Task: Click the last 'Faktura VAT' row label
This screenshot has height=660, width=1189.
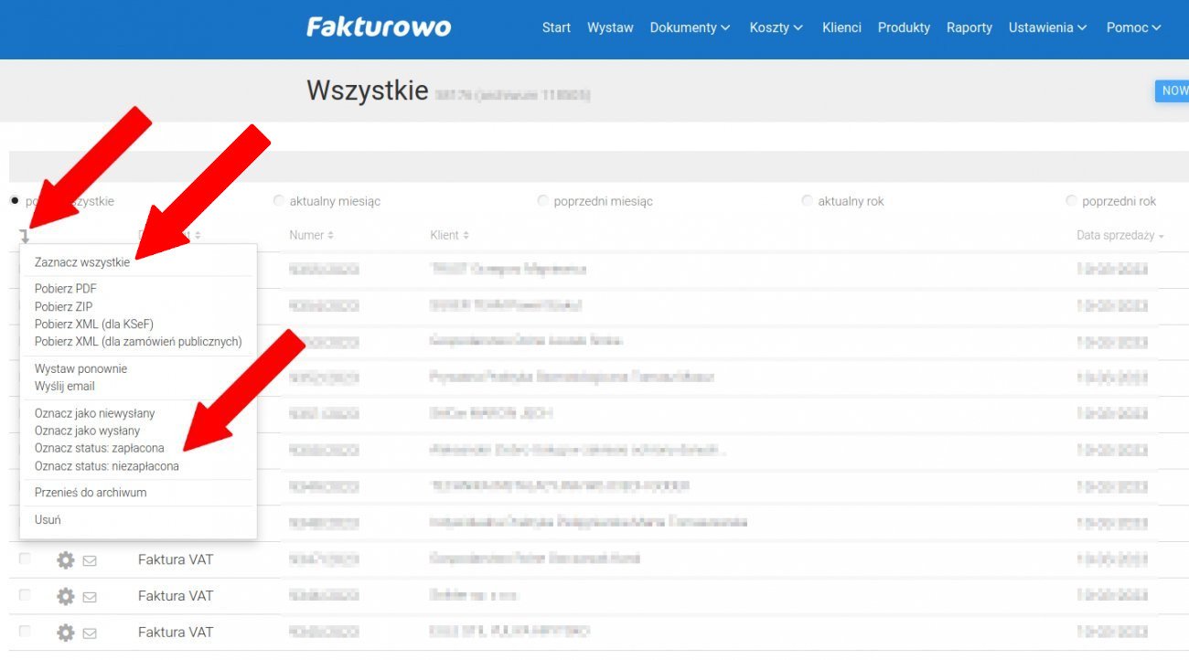Action: tap(176, 633)
